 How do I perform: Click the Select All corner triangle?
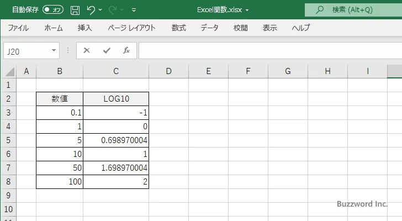(x=9, y=71)
